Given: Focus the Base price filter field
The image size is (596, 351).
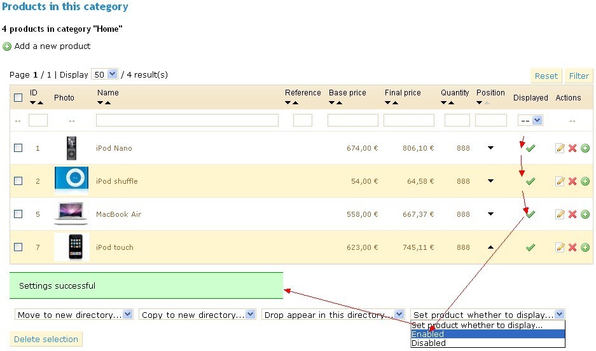Looking at the screenshot, I should click(353, 120).
